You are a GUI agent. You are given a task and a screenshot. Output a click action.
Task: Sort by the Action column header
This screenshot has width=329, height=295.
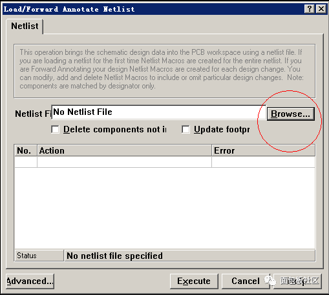tap(124, 150)
